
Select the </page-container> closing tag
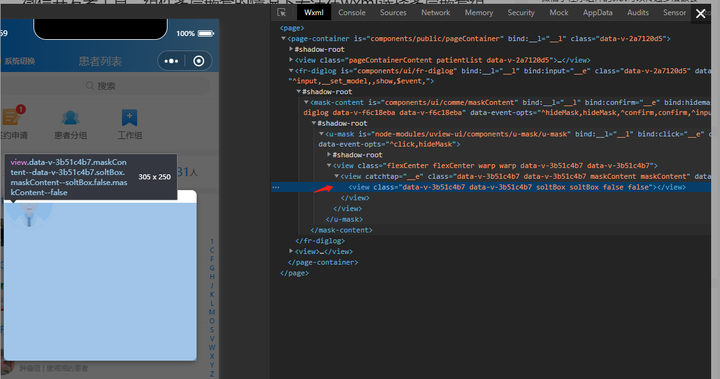coord(323,262)
